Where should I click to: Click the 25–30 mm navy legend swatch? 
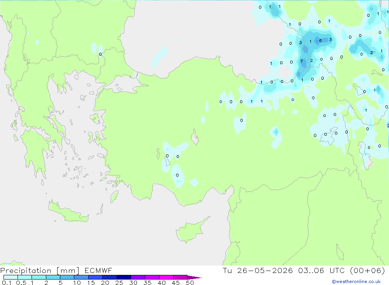click(124, 277)
